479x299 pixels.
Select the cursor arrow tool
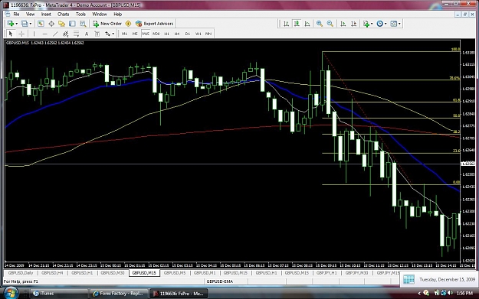11,34
